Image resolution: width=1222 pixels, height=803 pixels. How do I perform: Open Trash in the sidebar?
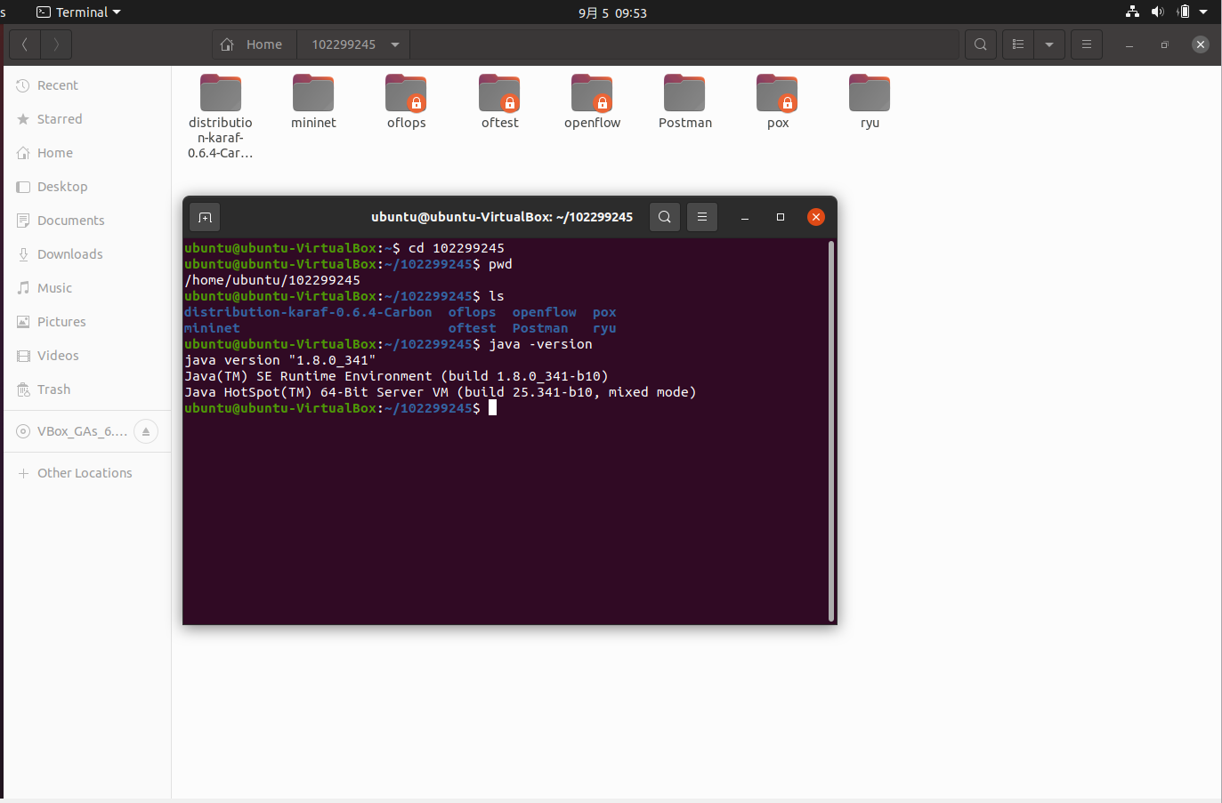click(87, 389)
